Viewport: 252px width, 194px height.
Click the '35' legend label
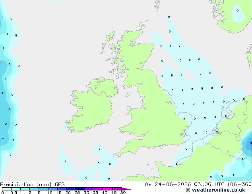95,192
